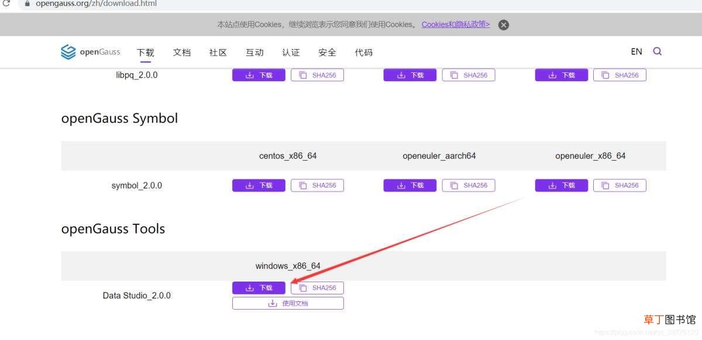Open the 安全 navigation menu

pyautogui.click(x=327, y=53)
